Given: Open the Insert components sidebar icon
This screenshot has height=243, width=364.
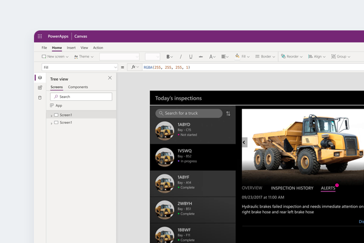Looking at the screenshot, I should click(x=40, y=87).
